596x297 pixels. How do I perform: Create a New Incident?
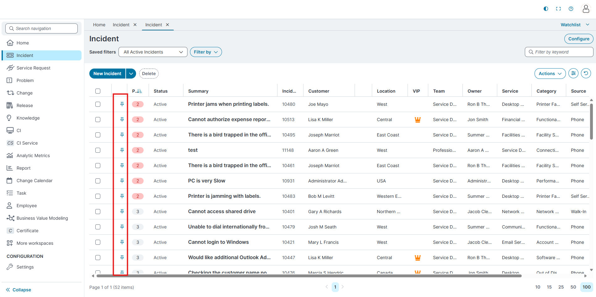pyautogui.click(x=107, y=74)
